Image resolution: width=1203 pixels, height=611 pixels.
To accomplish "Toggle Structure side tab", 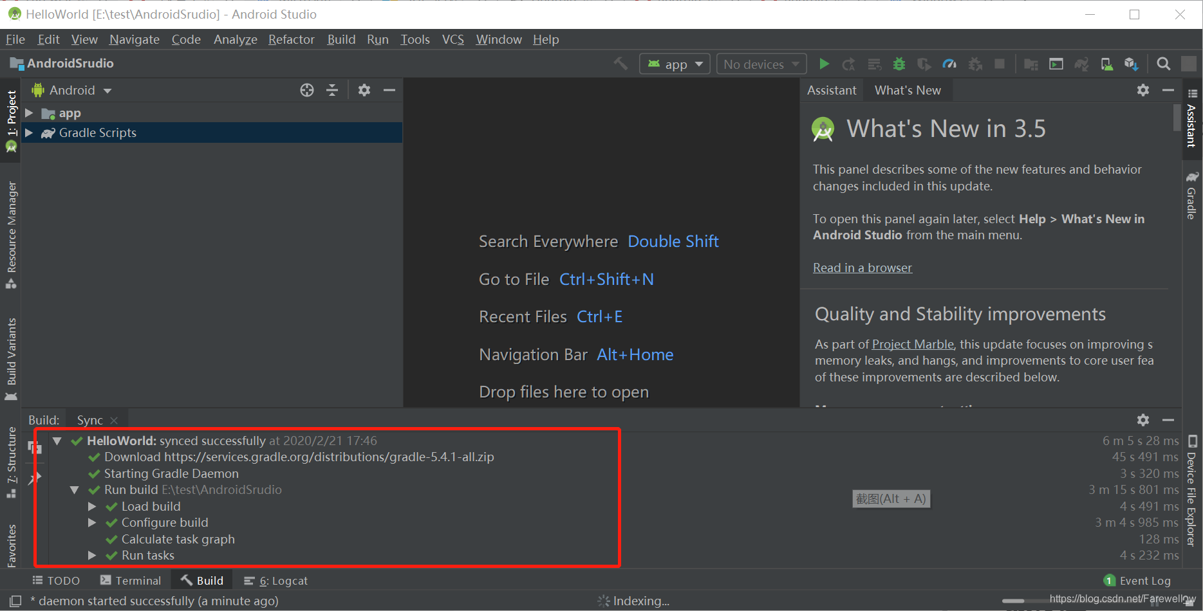I will [11, 462].
